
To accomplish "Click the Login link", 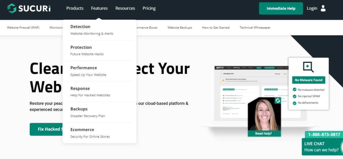I will (x=312, y=8).
